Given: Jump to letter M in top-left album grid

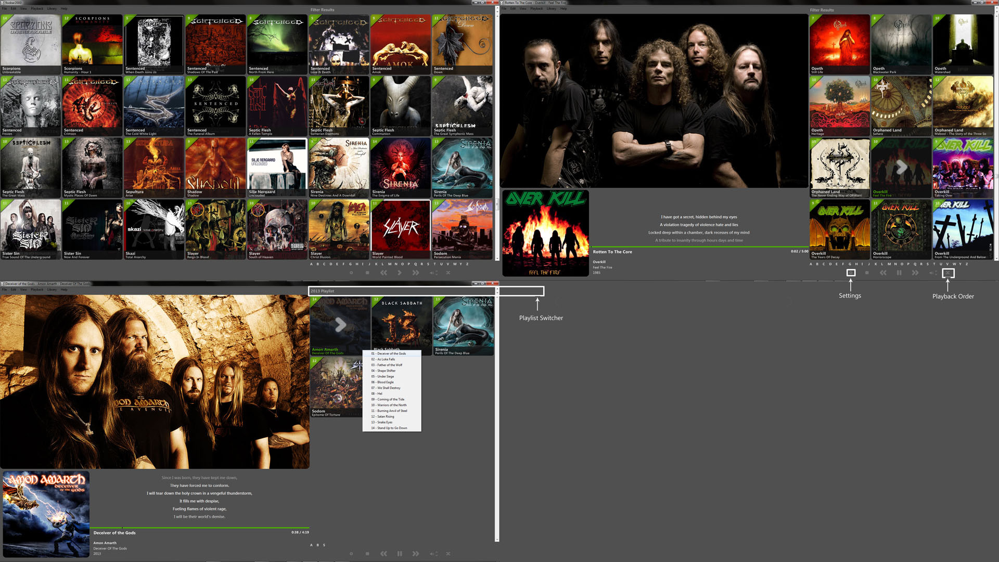Looking at the screenshot, I should coord(389,264).
